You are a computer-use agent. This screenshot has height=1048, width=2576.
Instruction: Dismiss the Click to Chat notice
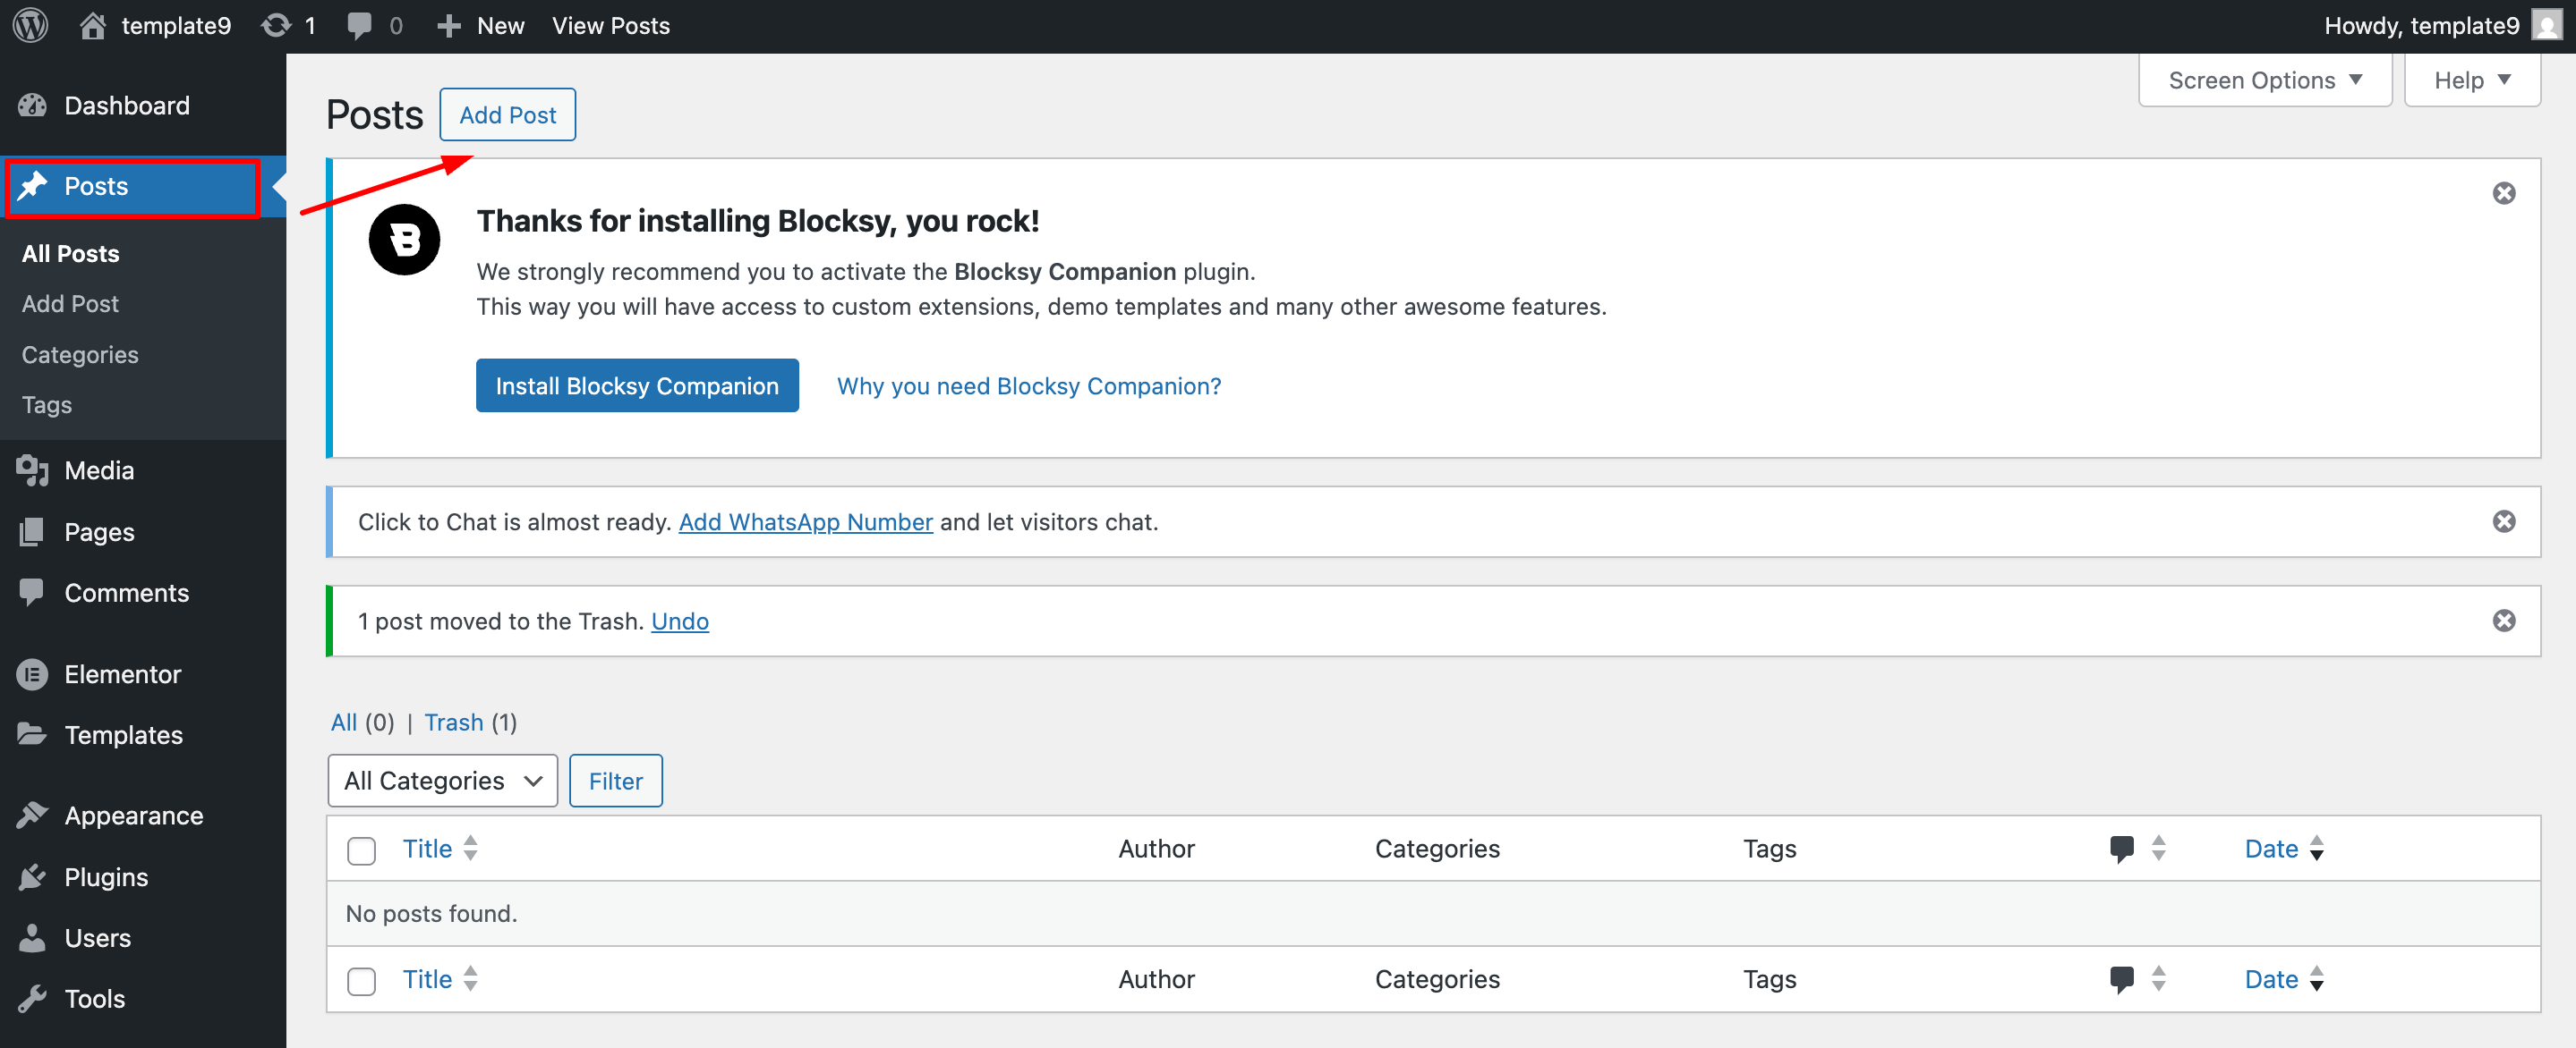tap(2503, 521)
